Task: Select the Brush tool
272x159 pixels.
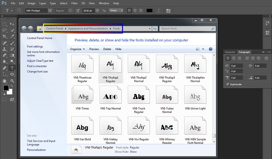Action: click(12, 43)
